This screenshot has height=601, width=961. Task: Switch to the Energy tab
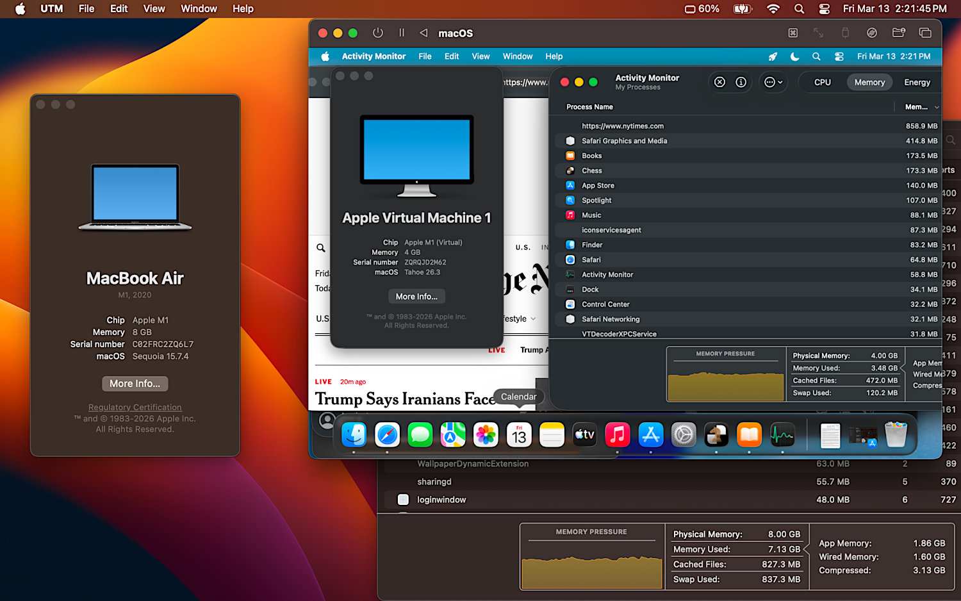tap(917, 82)
